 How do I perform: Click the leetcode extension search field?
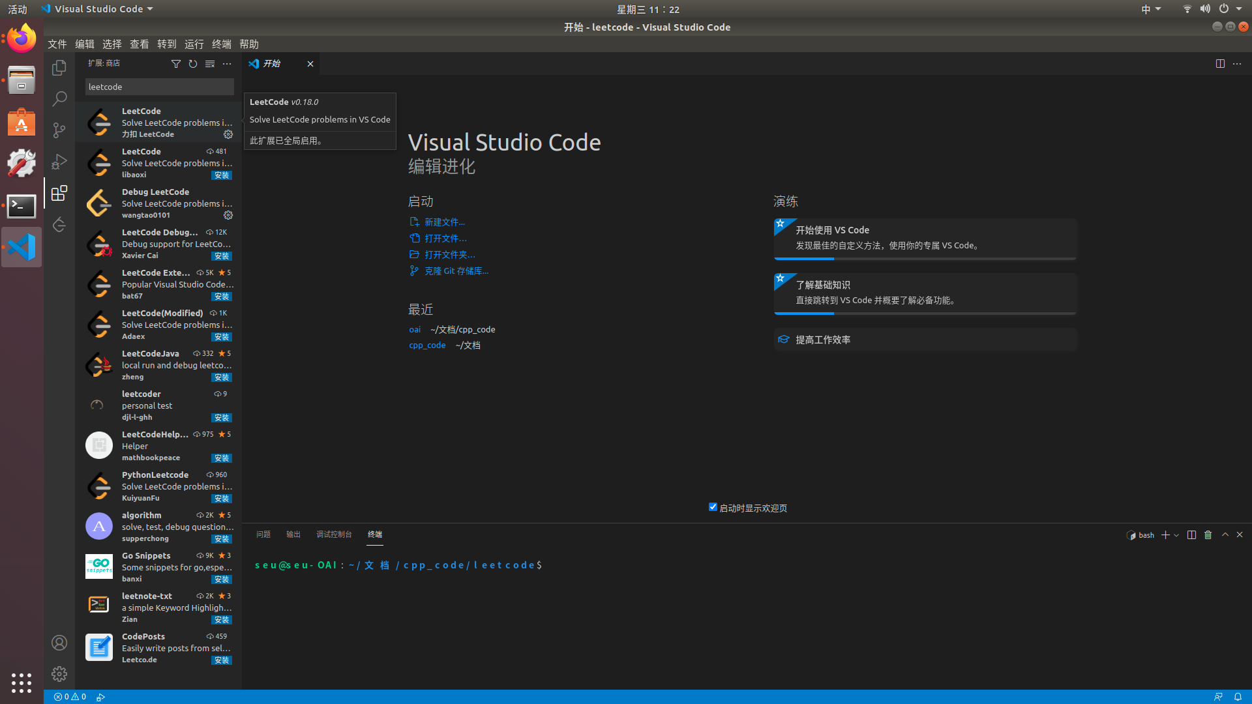click(x=159, y=87)
